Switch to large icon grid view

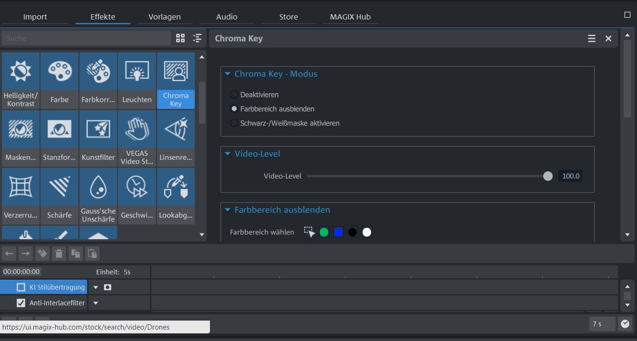click(x=180, y=39)
